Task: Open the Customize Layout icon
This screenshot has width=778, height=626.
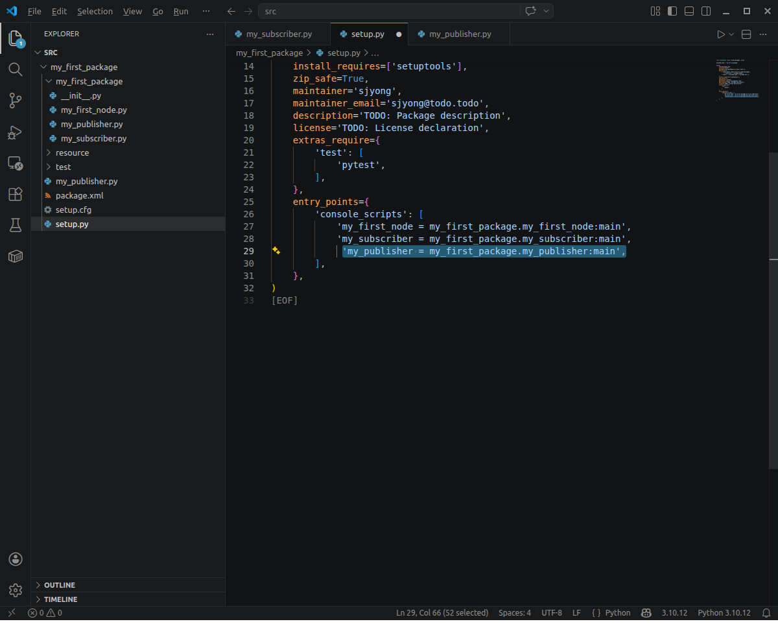Action: pos(655,11)
